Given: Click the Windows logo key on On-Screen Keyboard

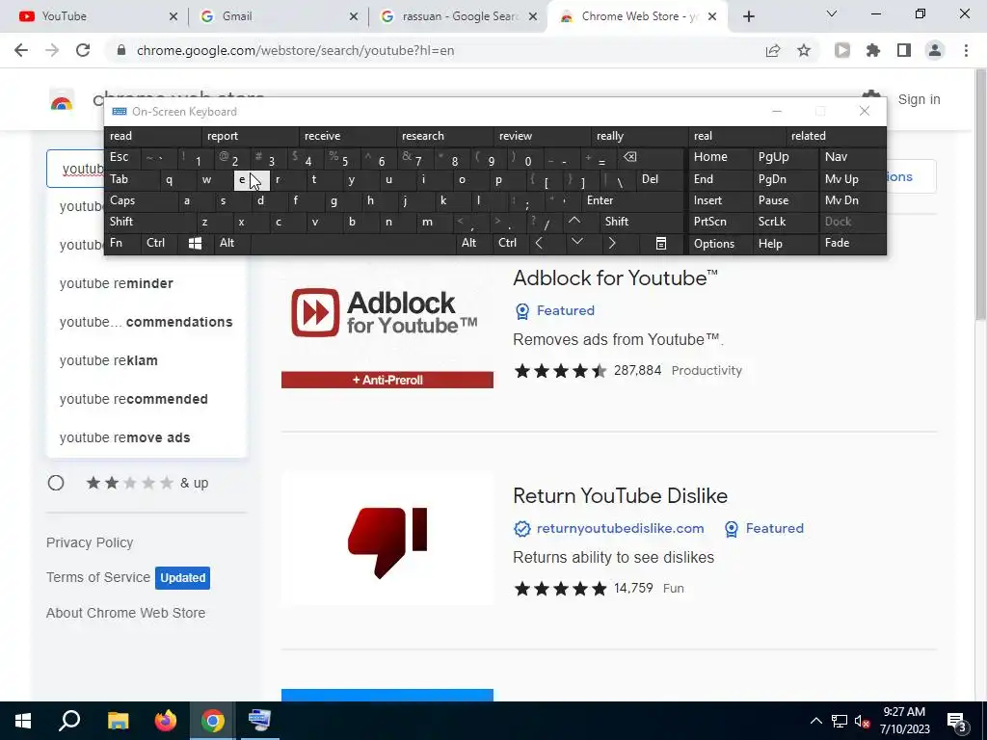Looking at the screenshot, I should (195, 244).
